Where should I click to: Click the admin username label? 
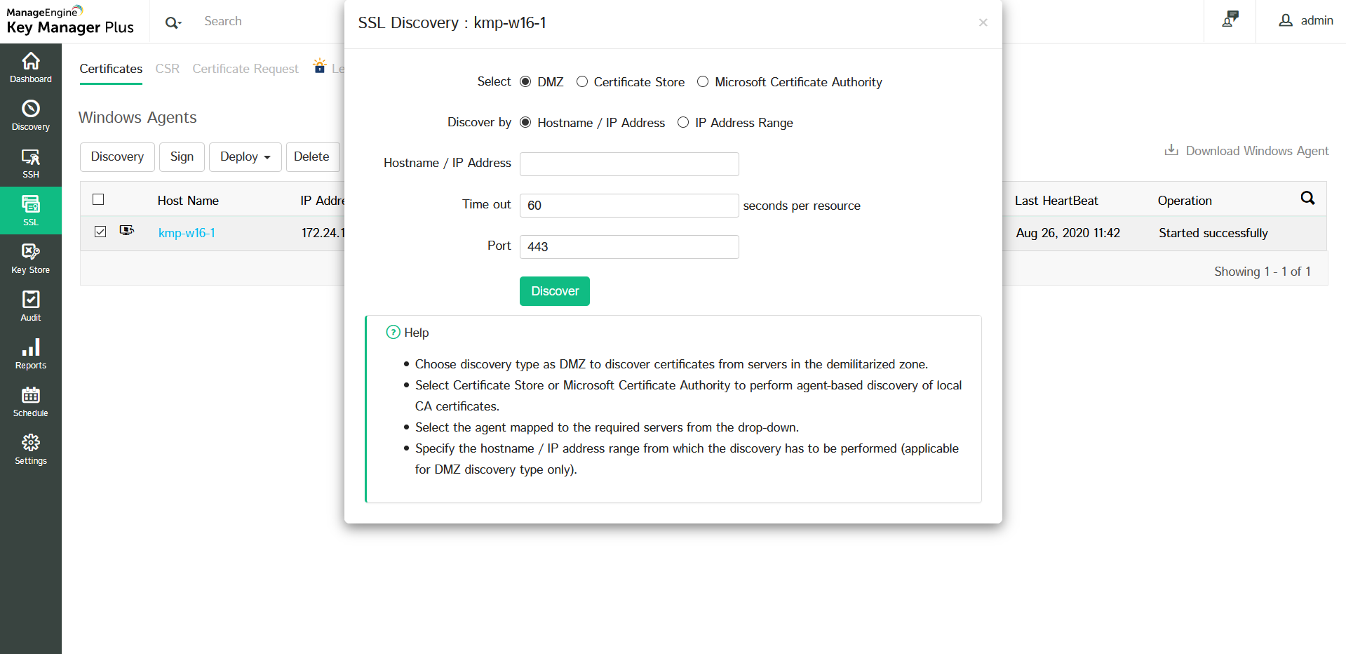[1317, 20]
